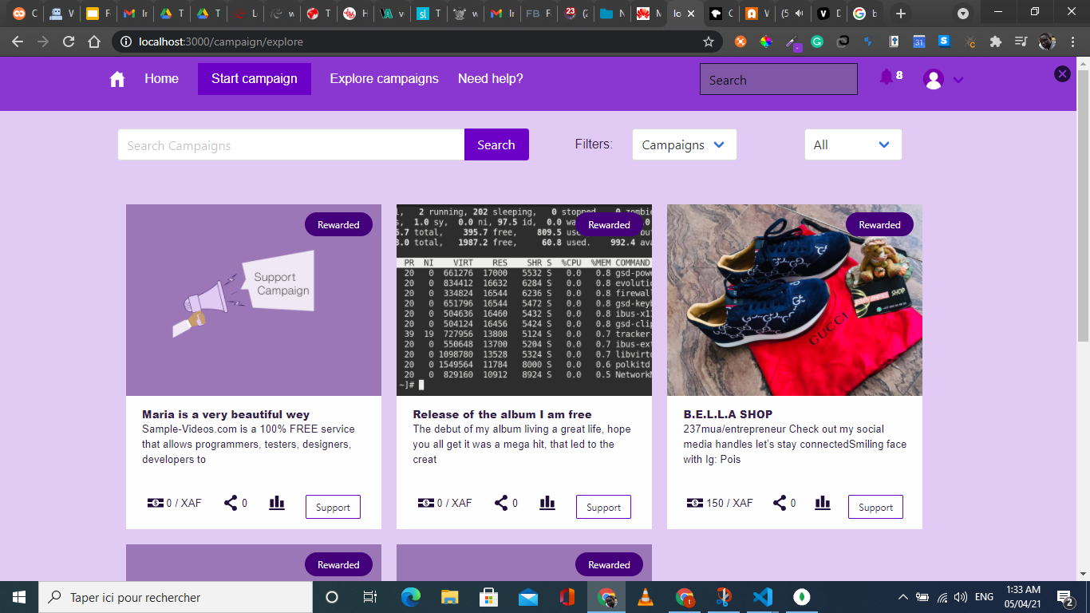Support the B.E.L.L.A SHOP campaign
Viewport: 1090px width, 613px height.
click(875, 507)
